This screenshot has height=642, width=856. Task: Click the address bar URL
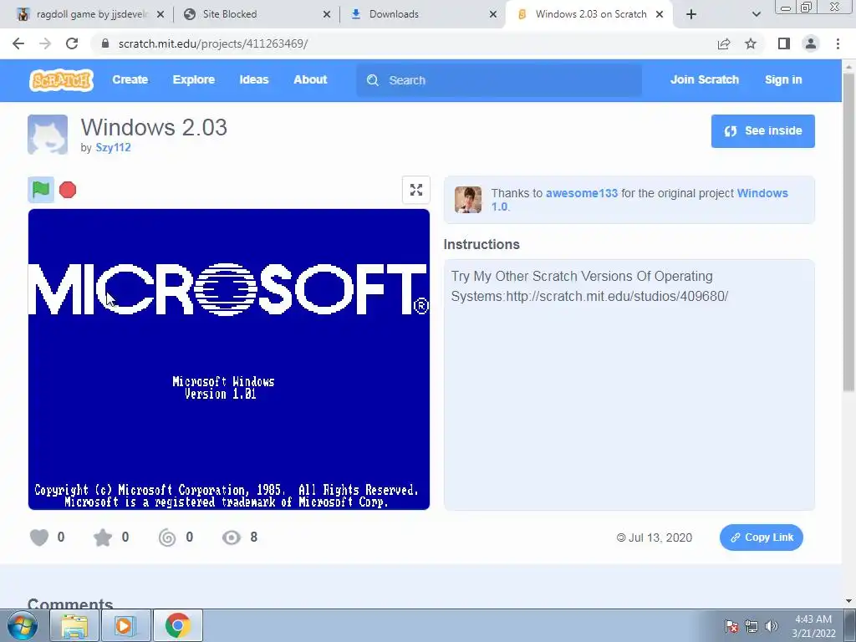213,43
